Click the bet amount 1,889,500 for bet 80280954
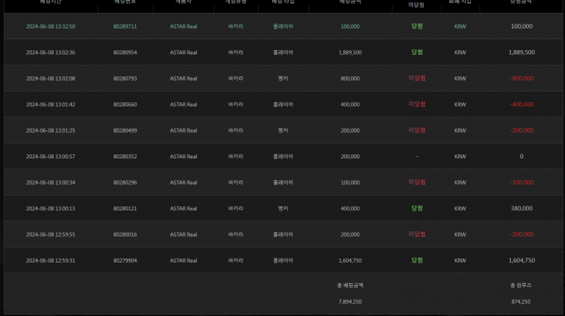 [x=350, y=53]
